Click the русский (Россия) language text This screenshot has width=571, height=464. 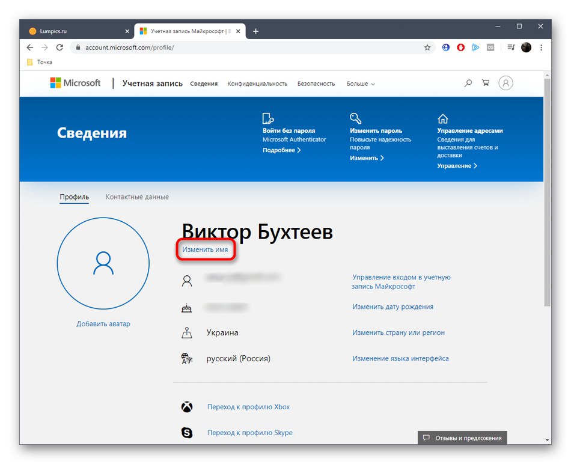pyautogui.click(x=239, y=358)
